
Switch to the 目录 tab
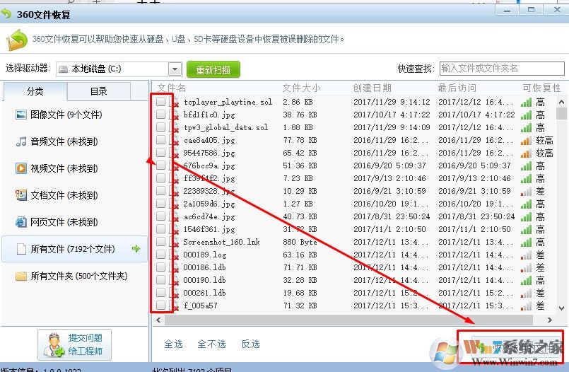99,91
